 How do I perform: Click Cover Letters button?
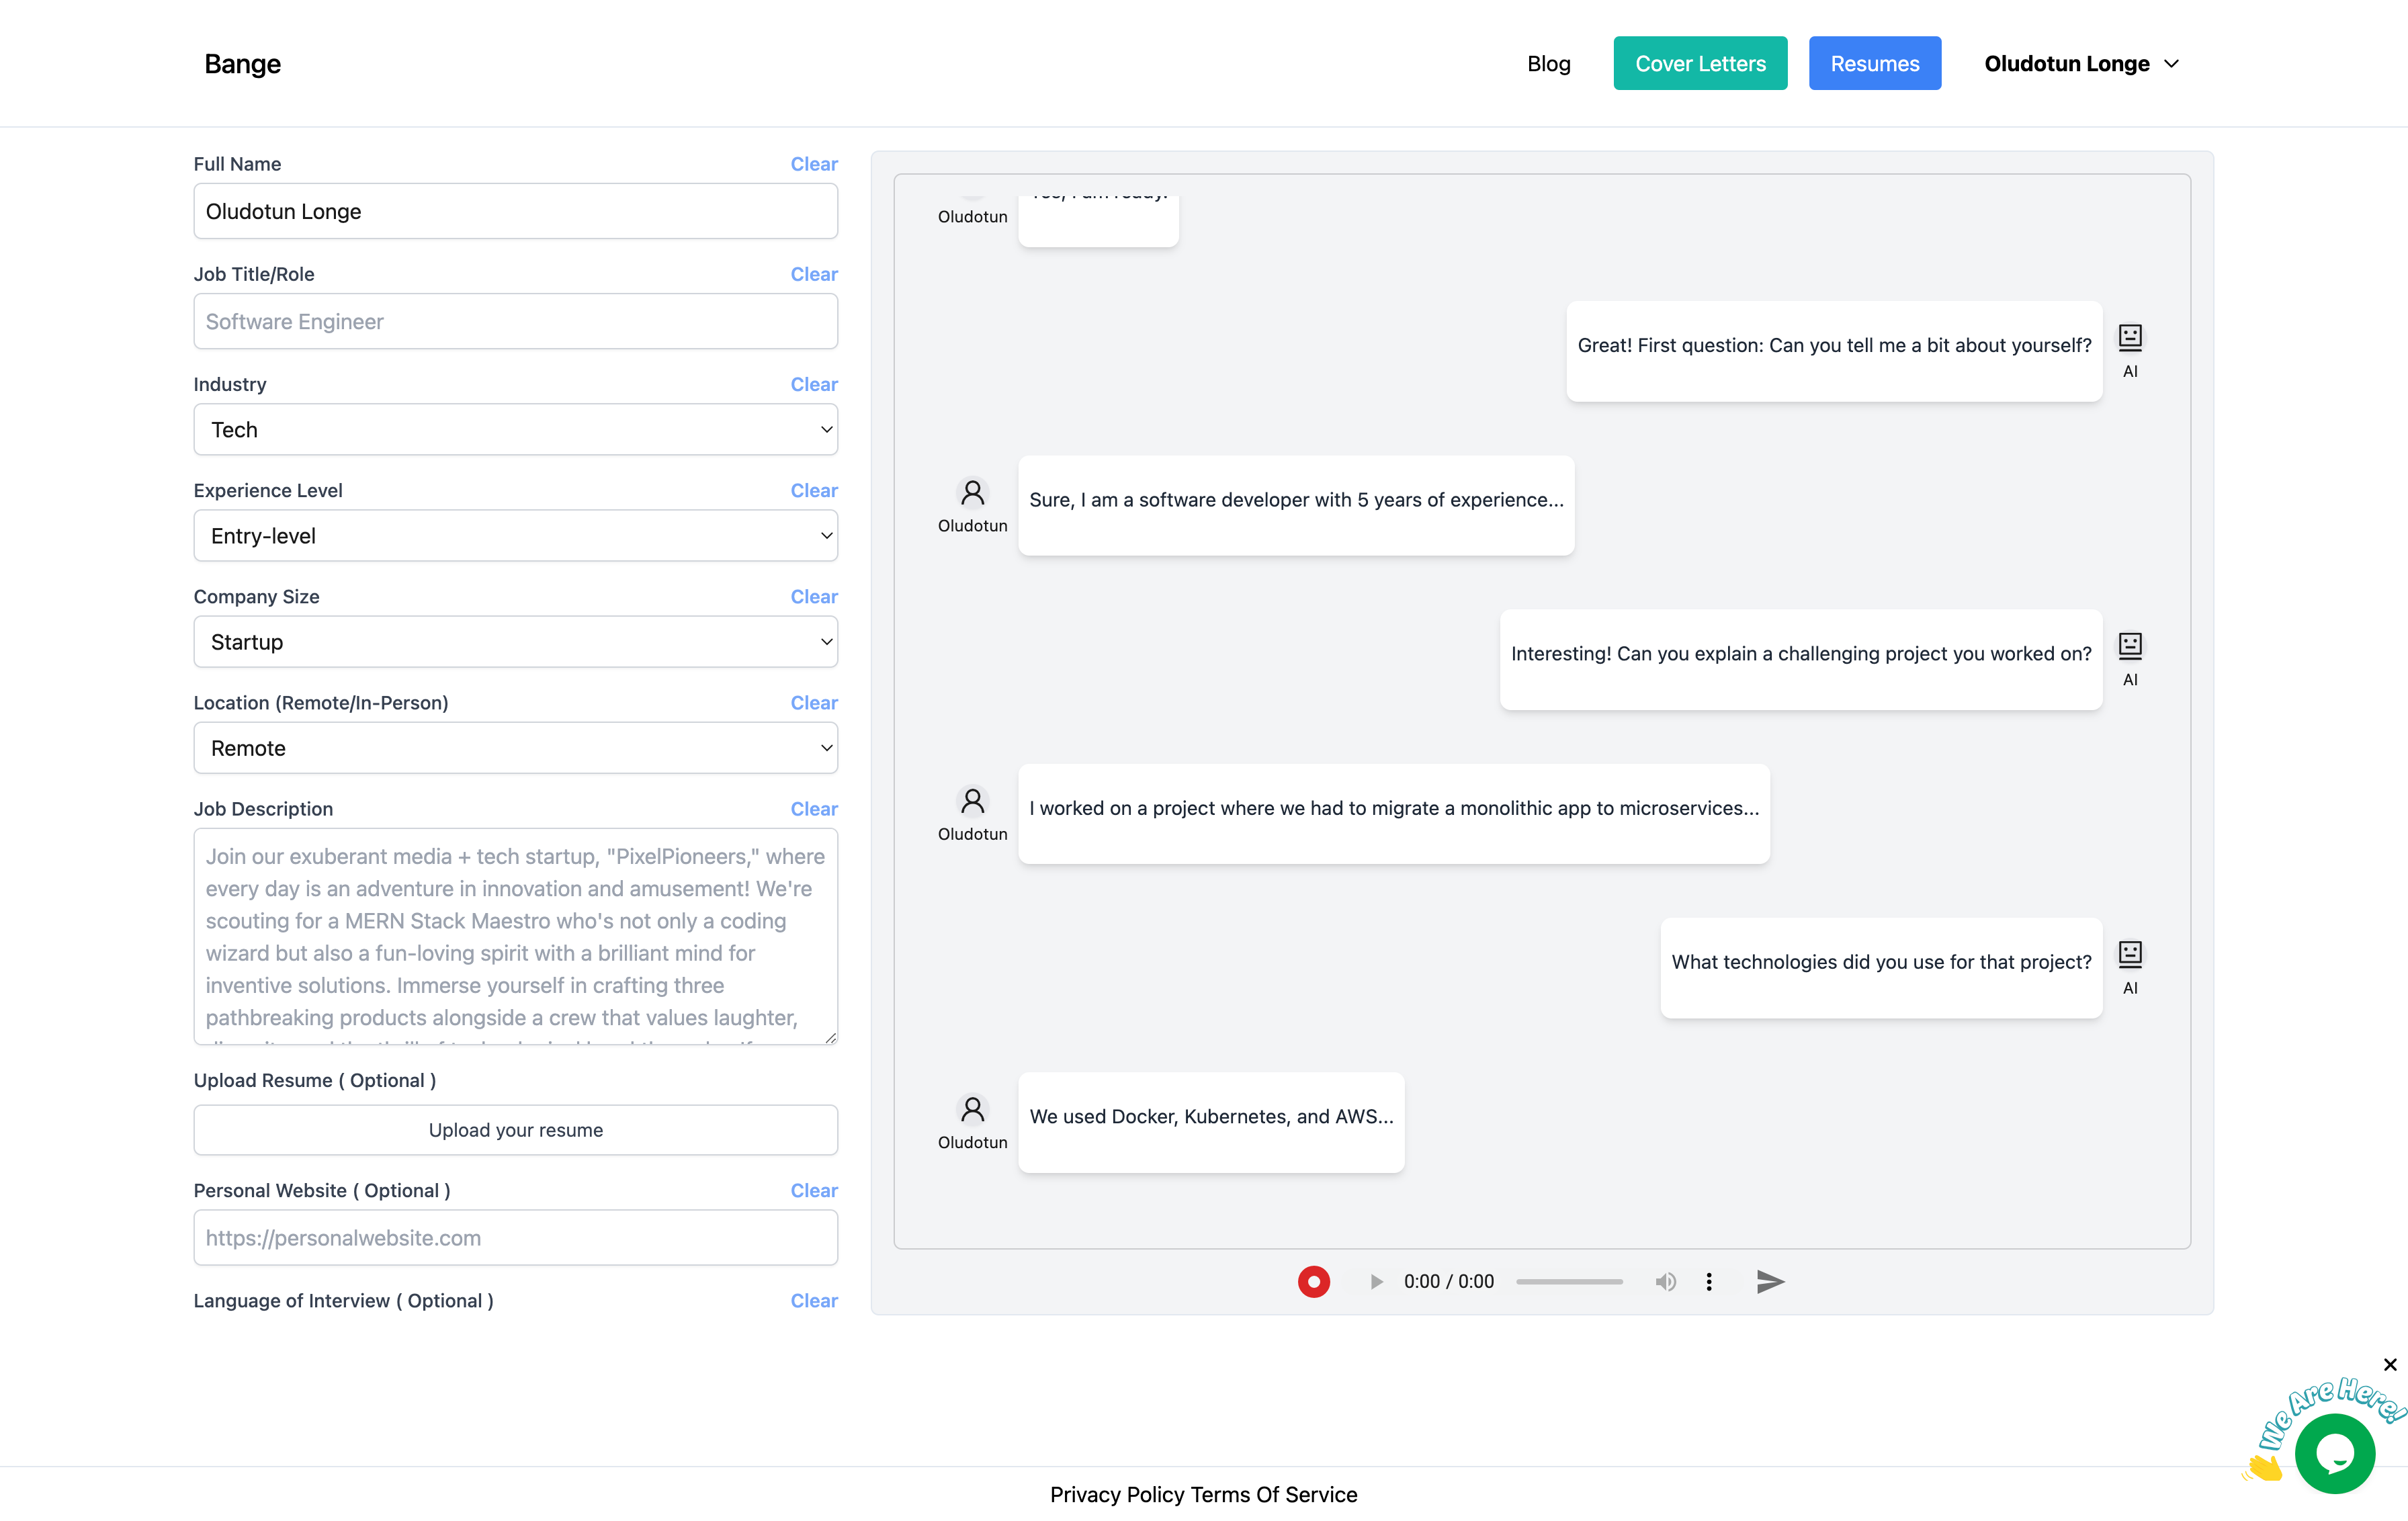click(x=1700, y=63)
